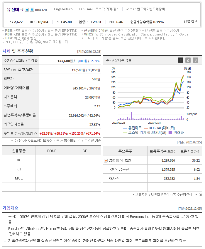The image size is (205, 249).
Task: Select the 3M return +58.81%
Action: click(61, 133)
